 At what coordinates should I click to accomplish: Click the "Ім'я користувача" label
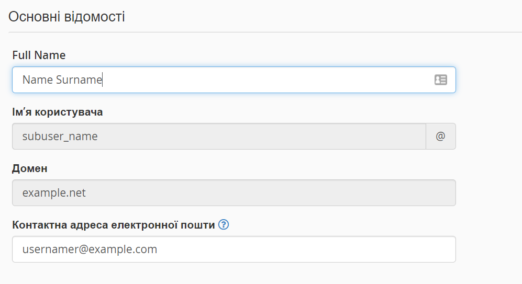(58, 112)
